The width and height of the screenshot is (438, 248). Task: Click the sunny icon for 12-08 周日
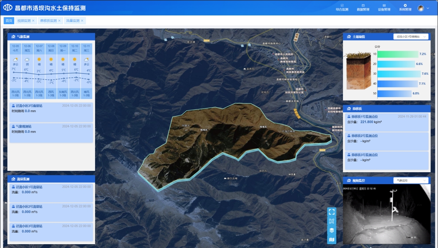51,59
